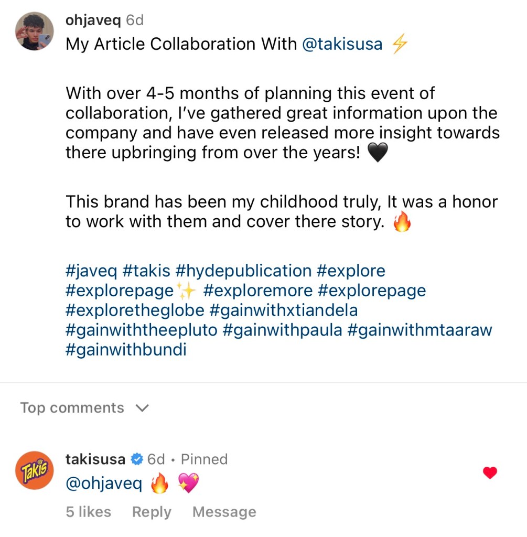Open the @takisusa mention in the caption
This screenshot has height=537, width=527.
pos(342,44)
